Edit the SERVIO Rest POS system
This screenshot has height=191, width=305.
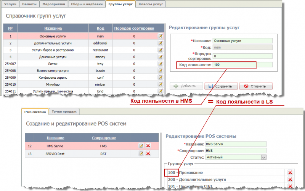click(x=141, y=153)
